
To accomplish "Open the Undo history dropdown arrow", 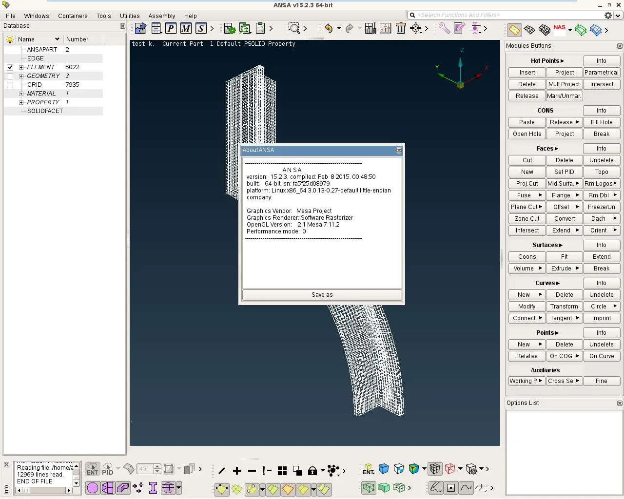I will [x=339, y=29].
